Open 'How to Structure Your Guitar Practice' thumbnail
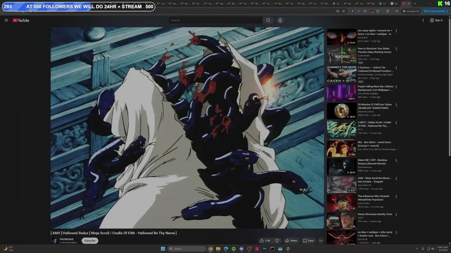Viewport: 451px width, 253px height. click(341, 55)
